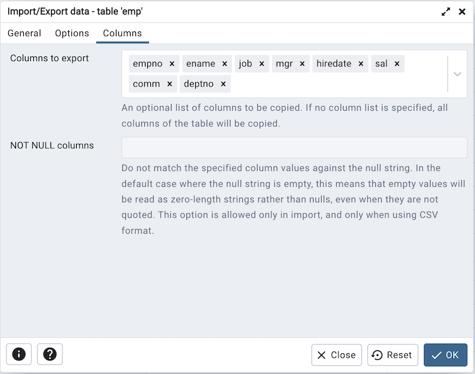Expand the dialog with the resize arrow
The width and height of the screenshot is (475, 374).
tap(446, 11)
